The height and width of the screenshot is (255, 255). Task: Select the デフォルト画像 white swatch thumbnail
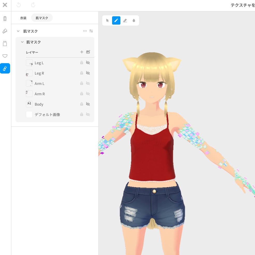point(29,114)
